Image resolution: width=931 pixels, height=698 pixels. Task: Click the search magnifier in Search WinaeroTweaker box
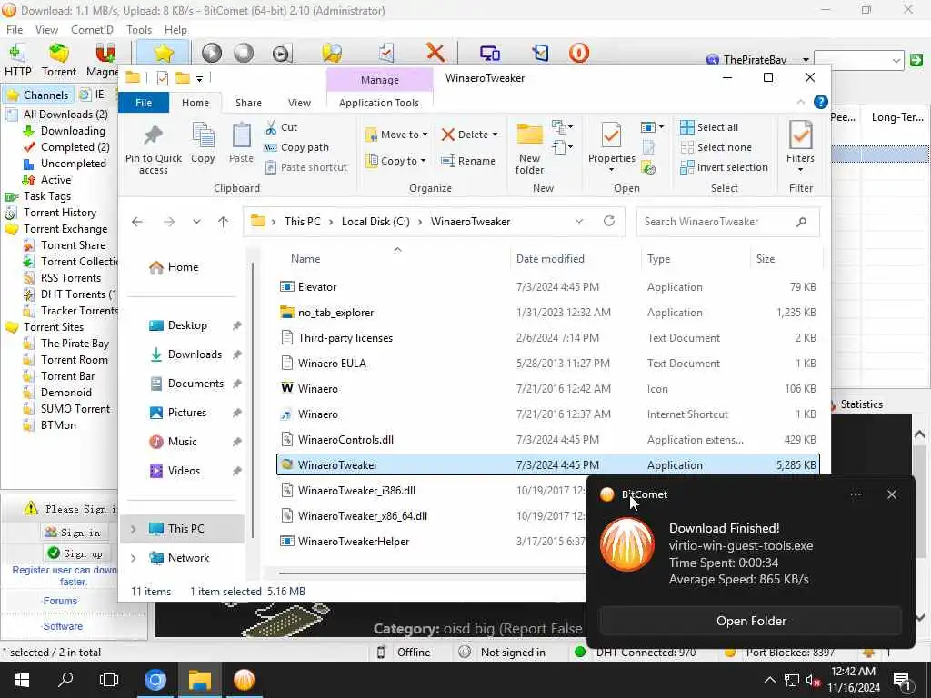[802, 222]
